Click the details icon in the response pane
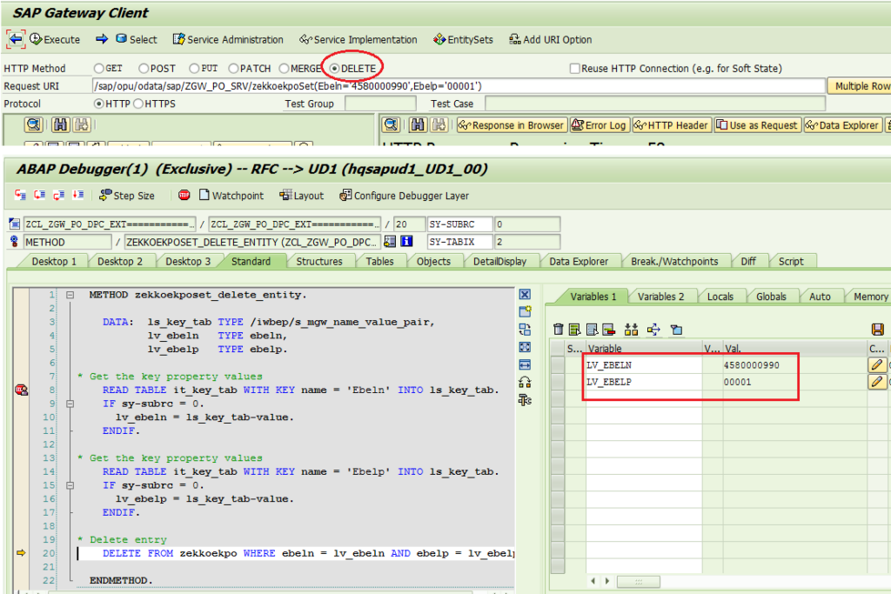 point(391,124)
